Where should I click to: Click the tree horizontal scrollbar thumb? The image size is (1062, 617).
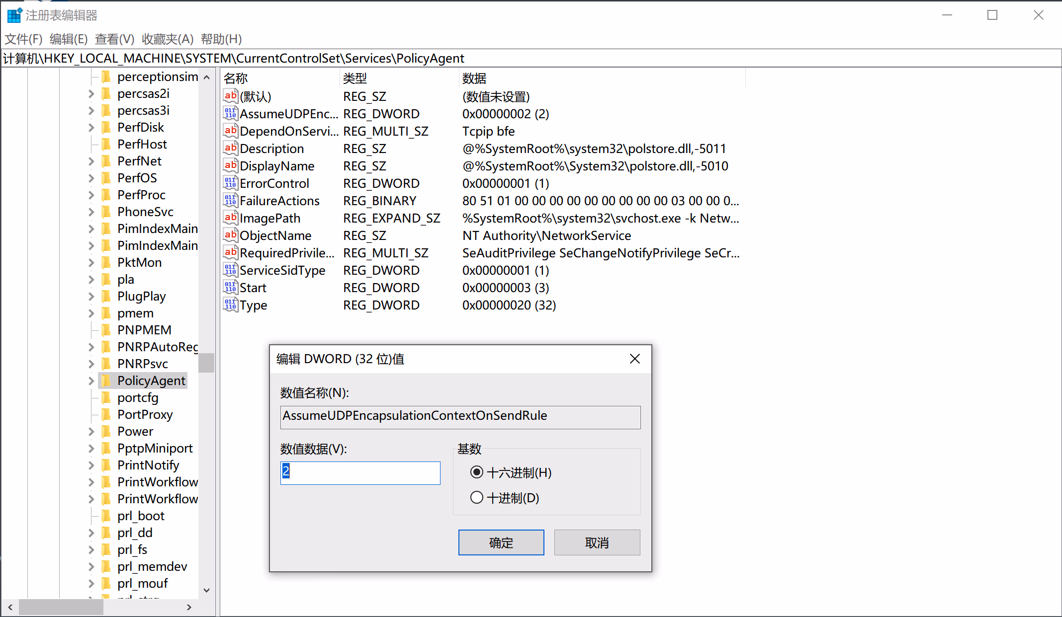coord(61,607)
